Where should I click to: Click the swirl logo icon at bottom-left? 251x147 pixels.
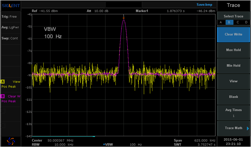pos(11,141)
